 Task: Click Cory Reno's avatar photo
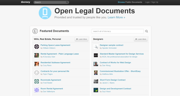(37, 64)
